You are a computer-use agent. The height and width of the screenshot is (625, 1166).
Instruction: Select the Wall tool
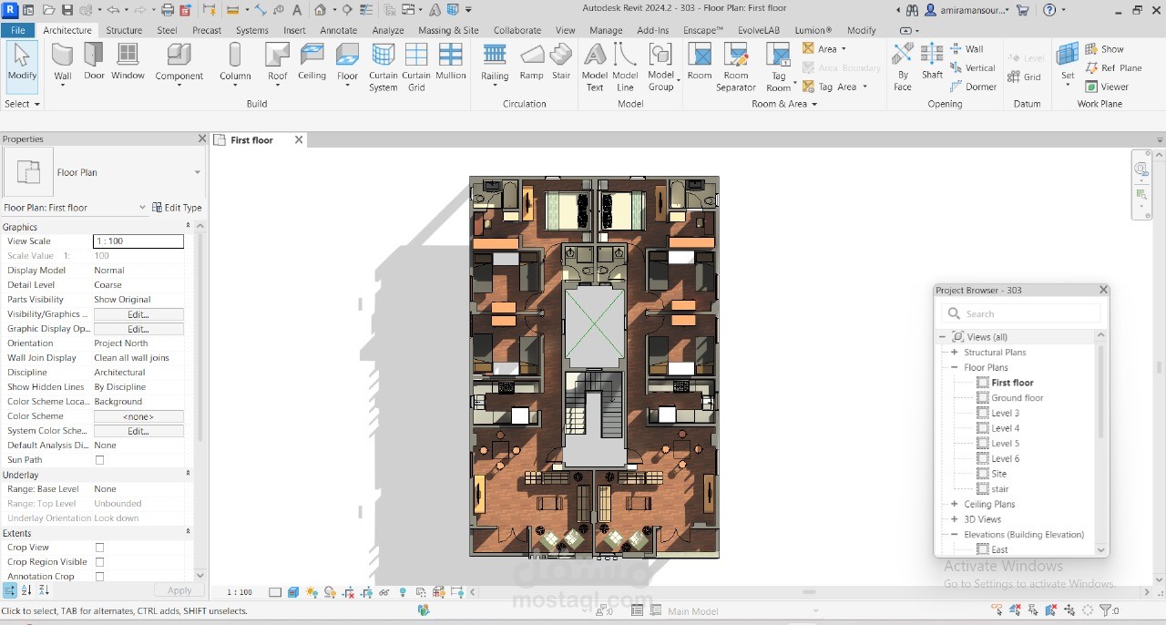point(62,62)
